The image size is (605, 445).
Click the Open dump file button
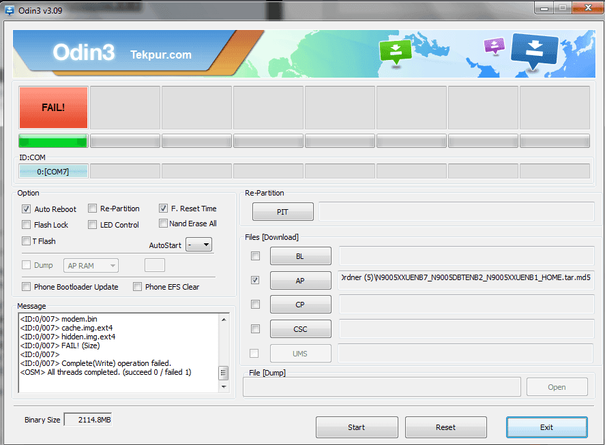pyautogui.click(x=557, y=387)
